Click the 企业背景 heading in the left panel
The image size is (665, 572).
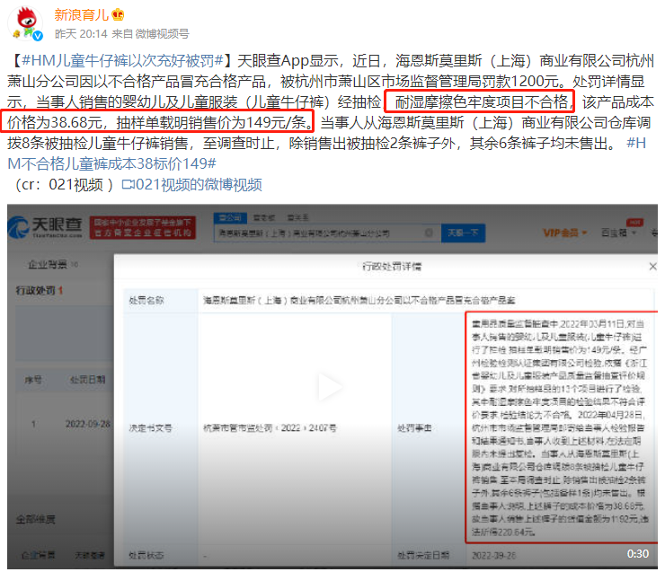point(48,264)
